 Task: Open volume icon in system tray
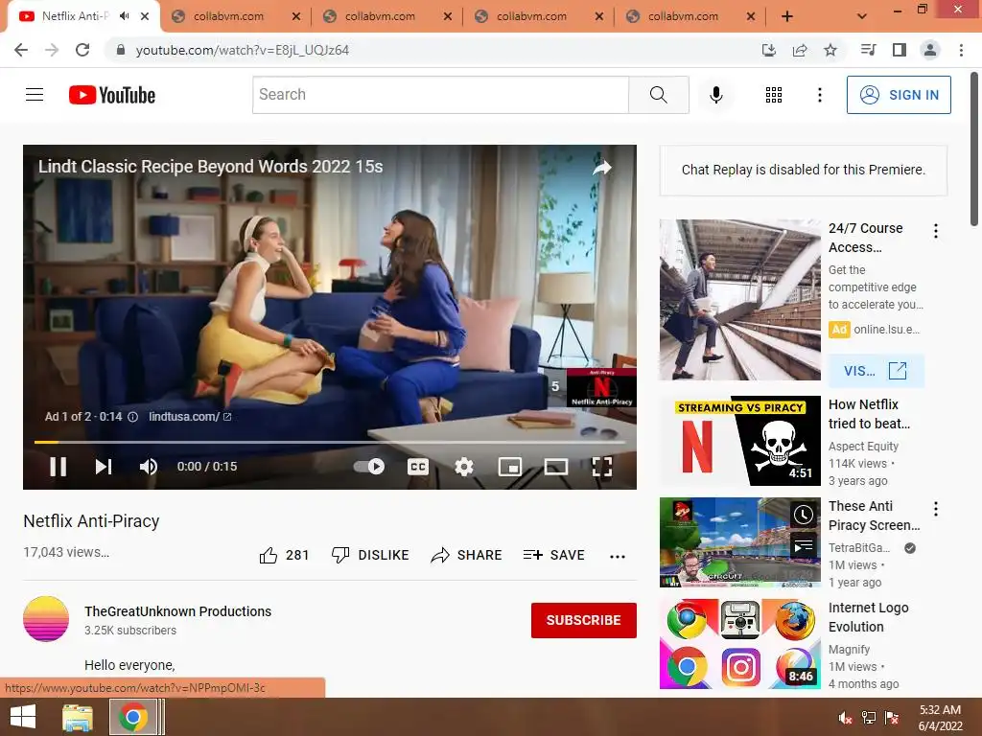pos(846,718)
